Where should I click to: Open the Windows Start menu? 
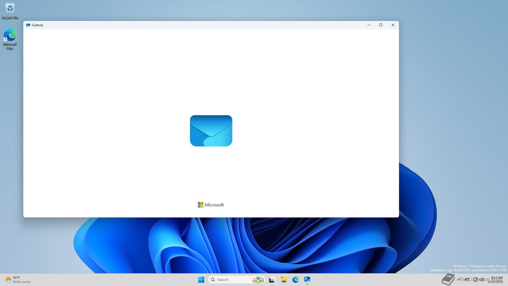point(201,280)
